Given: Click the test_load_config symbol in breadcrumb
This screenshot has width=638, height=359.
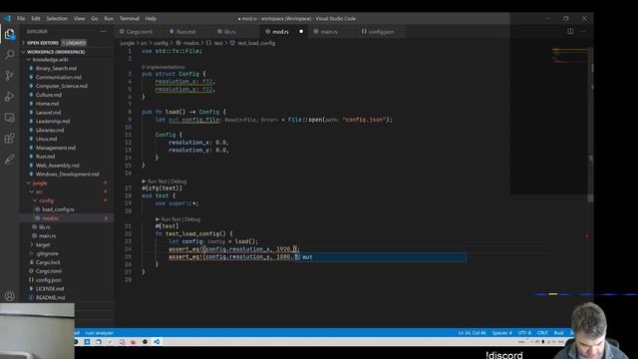Looking at the screenshot, I should click(x=256, y=43).
